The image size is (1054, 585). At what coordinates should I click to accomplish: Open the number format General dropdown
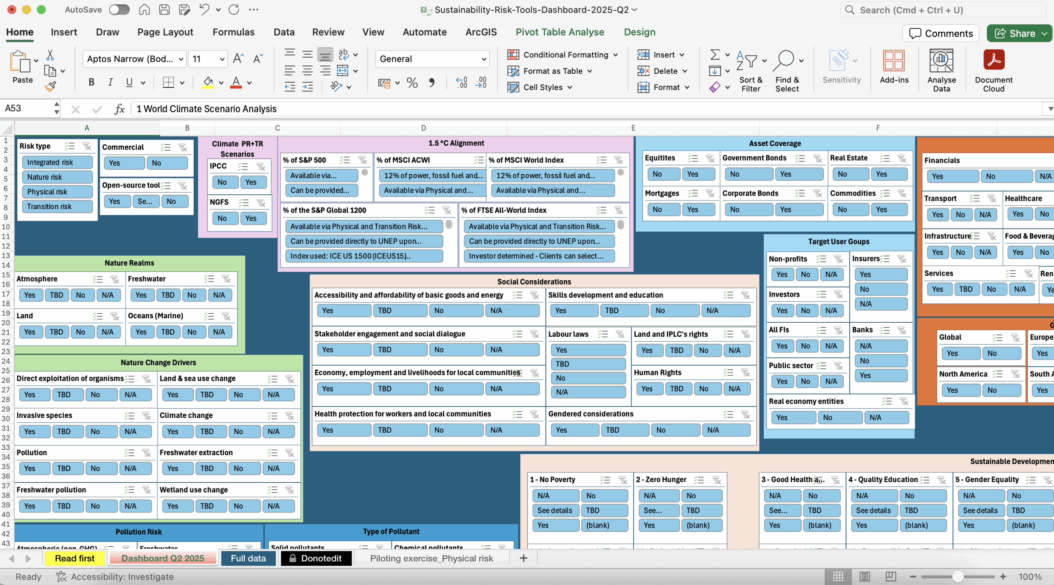484,59
